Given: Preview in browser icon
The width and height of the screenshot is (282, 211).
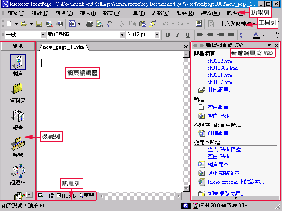Looking at the screenshot, I should [x=99, y=24].
